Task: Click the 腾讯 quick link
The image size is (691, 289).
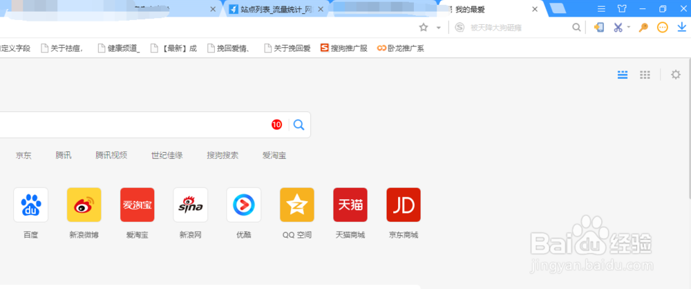Action: tap(64, 156)
